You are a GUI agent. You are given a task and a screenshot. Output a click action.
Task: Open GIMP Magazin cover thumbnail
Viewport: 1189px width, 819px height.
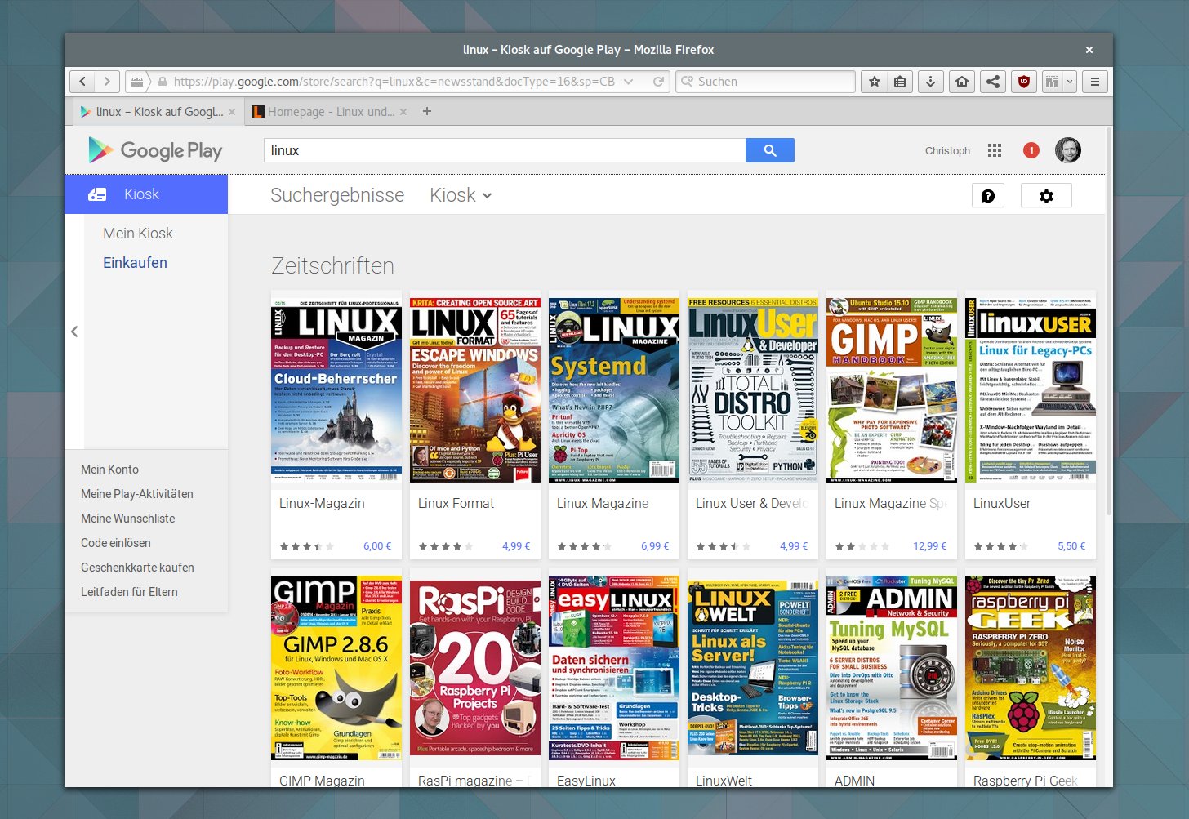pos(336,667)
